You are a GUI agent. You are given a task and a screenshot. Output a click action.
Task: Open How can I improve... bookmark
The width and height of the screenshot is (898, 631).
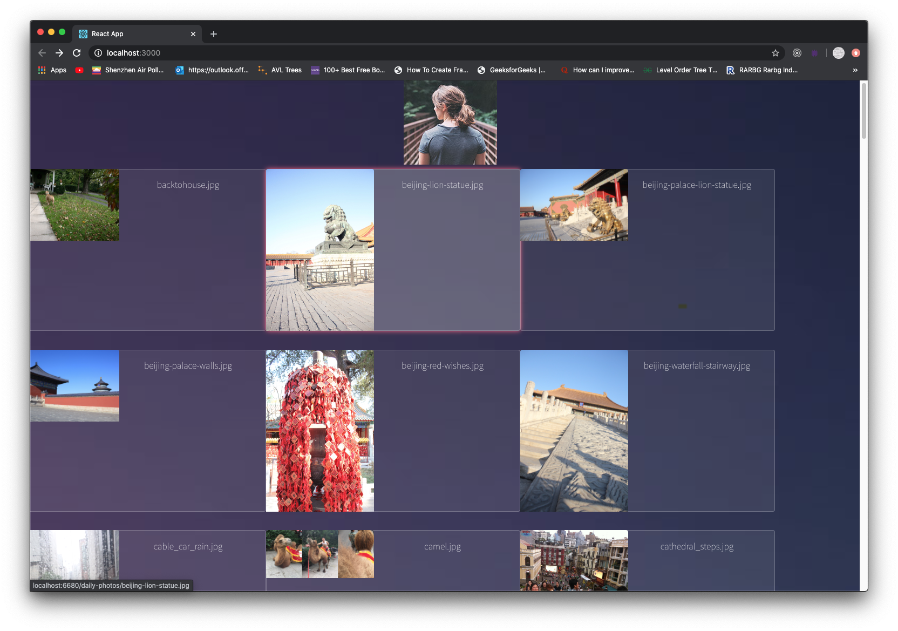coord(597,70)
